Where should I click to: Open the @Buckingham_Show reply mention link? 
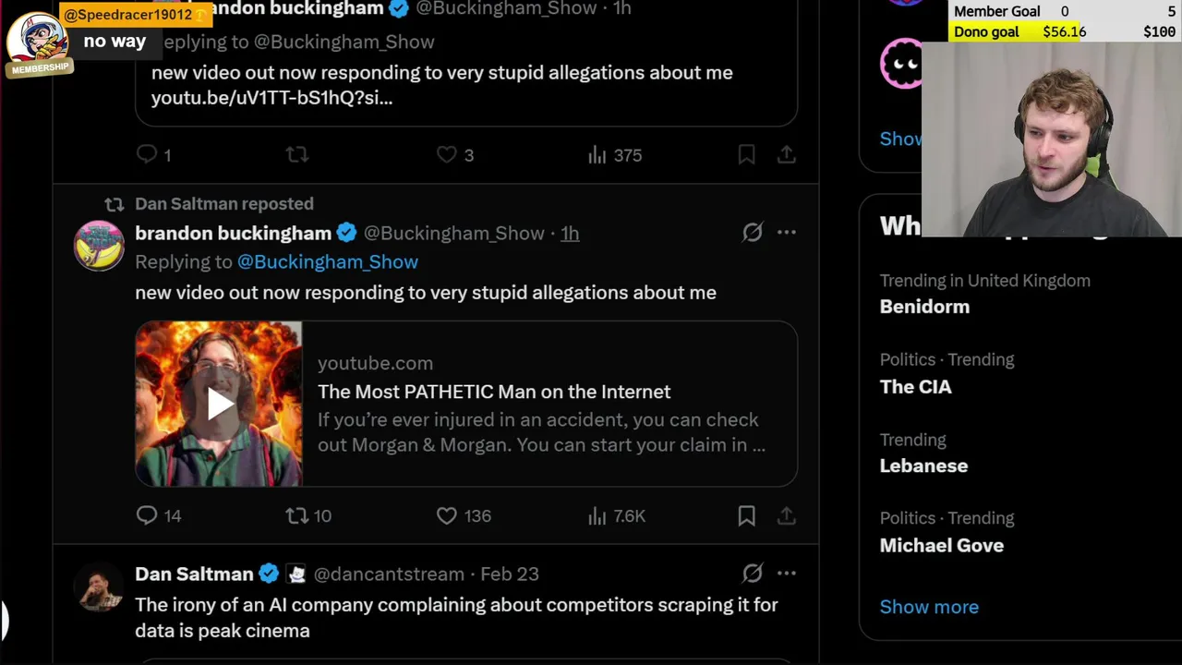(x=327, y=262)
